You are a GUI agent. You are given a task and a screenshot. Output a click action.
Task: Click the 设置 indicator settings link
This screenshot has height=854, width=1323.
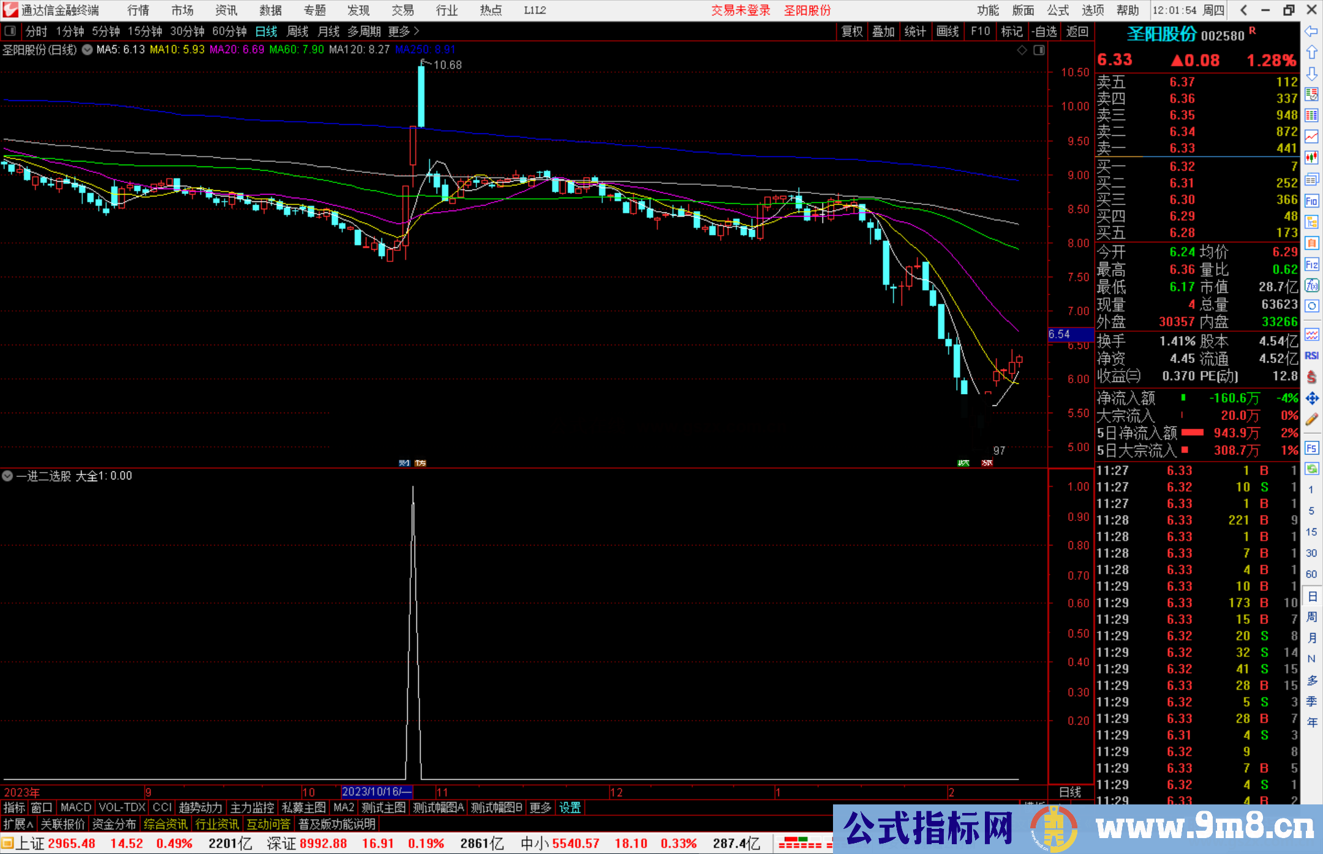tap(570, 807)
